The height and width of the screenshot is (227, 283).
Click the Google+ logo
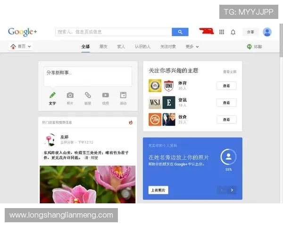(x=23, y=32)
